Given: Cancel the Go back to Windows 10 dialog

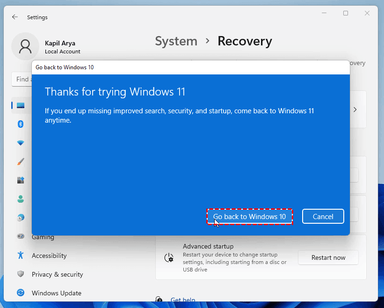Looking at the screenshot, I should coord(323,216).
